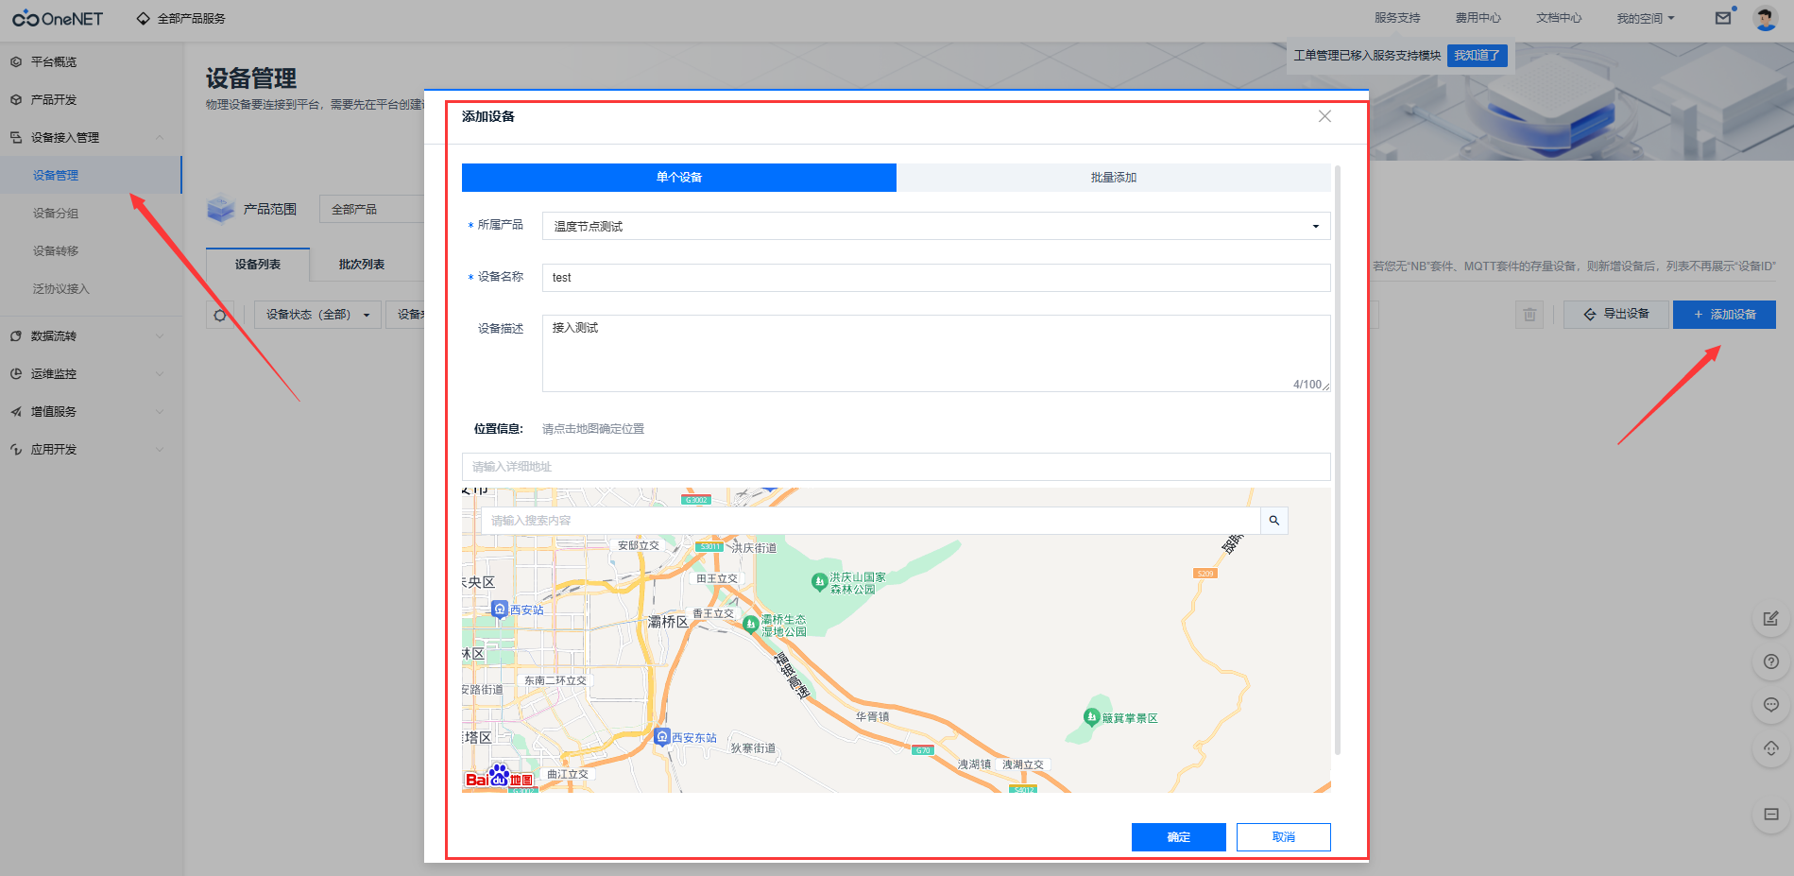
Task: Click the 取消 cancel button
Action: [x=1283, y=837]
